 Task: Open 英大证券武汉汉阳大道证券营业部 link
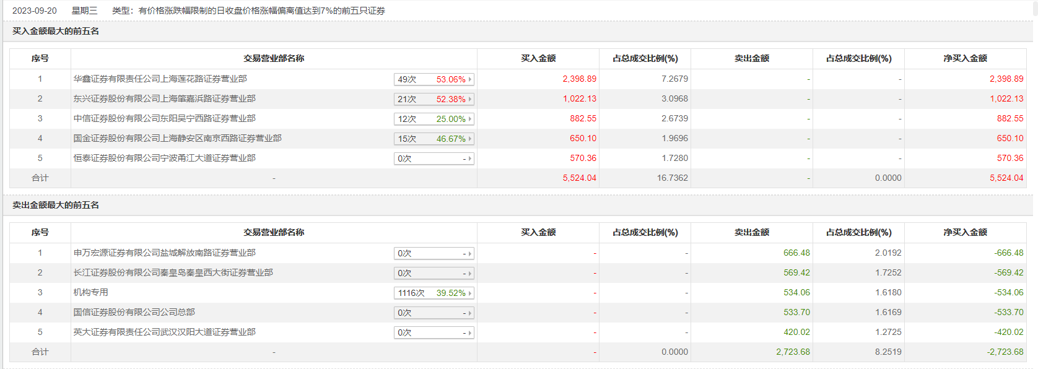[x=164, y=332]
